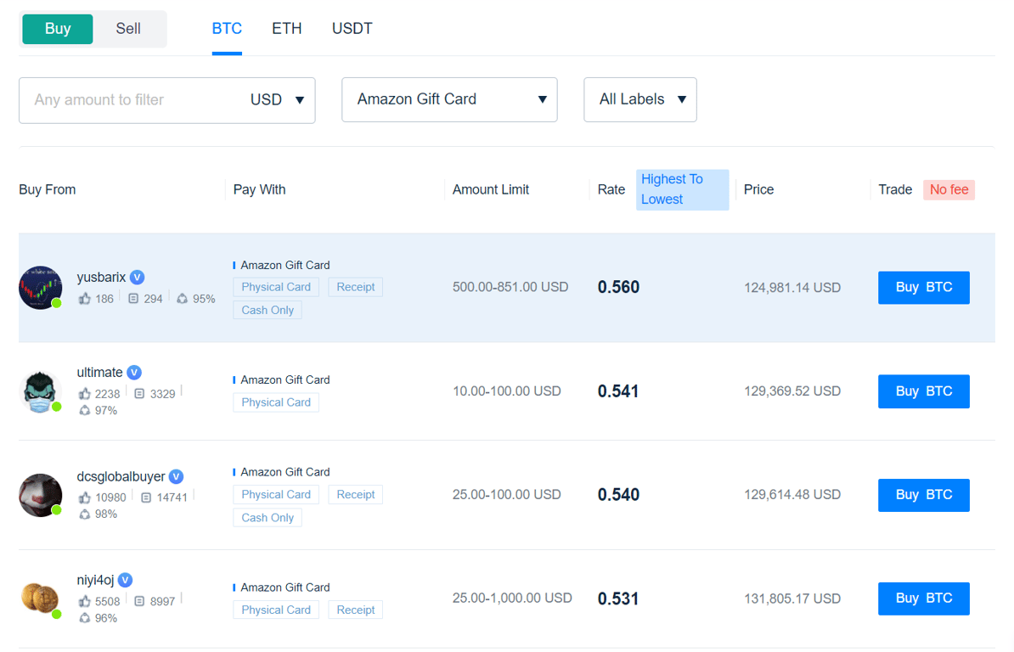1014x652 pixels.
Task: Click Buy BTC for yusbarix offer
Action: click(923, 288)
